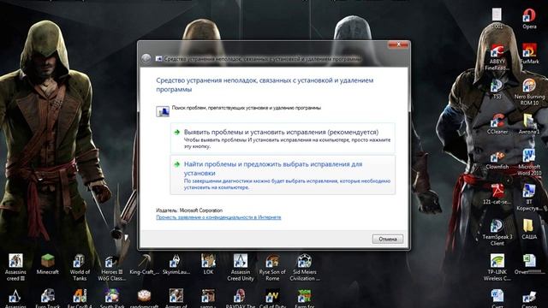Viewport: 548px width, 308px height.
Task: Open TP-LINK Wireless shortcut
Action: tap(497, 267)
